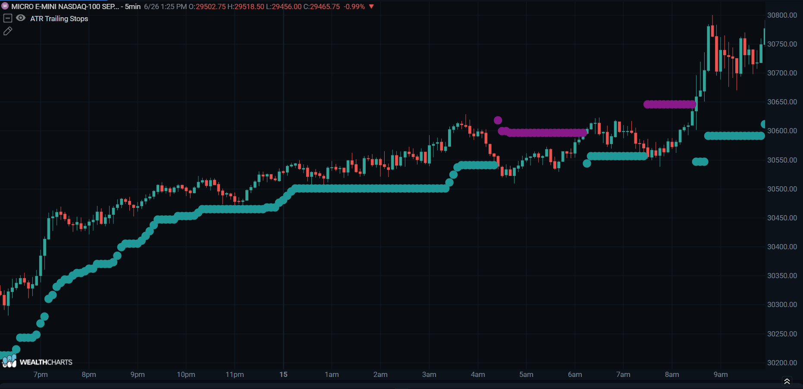Click the 30800.00 price axis label
Screen dimensions: 803x389
click(x=782, y=15)
